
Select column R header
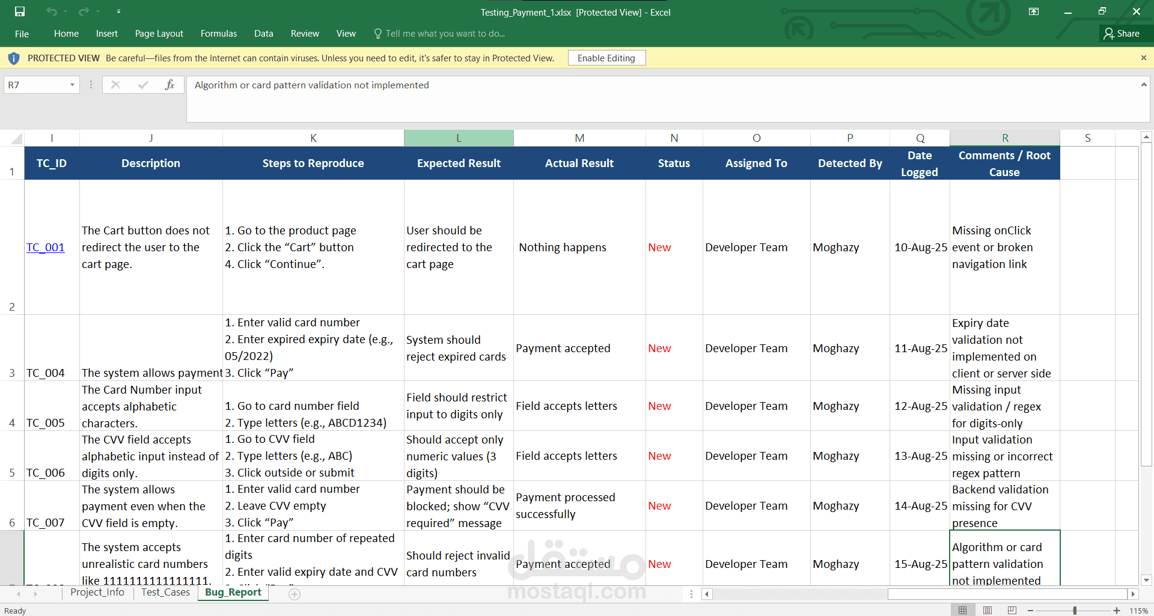click(x=1005, y=138)
